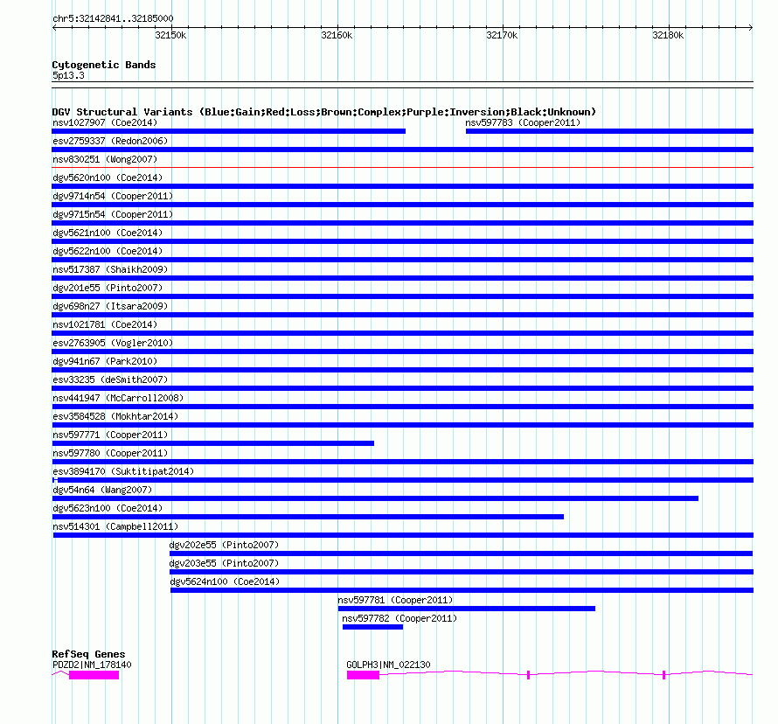Select nsv597771 (Cooper2011) label
This screenshot has width=778, height=724.
(110, 435)
